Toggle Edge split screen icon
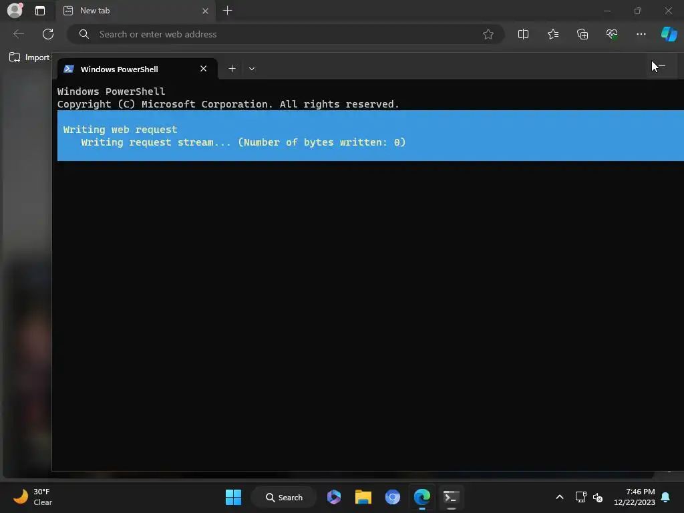Image resolution: width=684 pixels, height=513 pixels. [x=523, y=34]
